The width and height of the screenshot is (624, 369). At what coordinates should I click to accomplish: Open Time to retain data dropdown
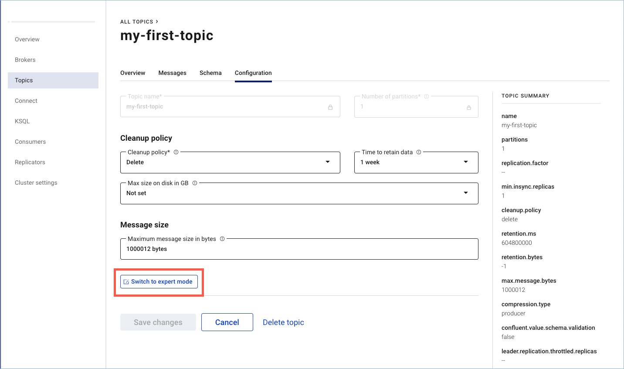coord(416,162)
